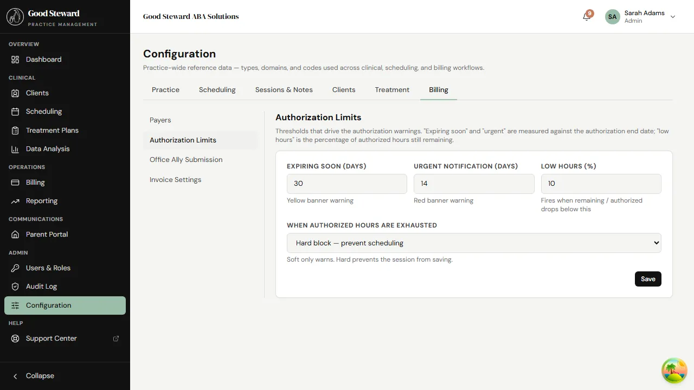
Task: Click the Expiring Soon days input field
Action: 346,184
